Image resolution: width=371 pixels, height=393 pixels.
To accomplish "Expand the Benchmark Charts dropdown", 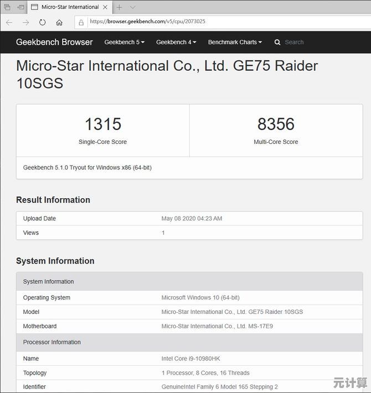I will [235, 42].
